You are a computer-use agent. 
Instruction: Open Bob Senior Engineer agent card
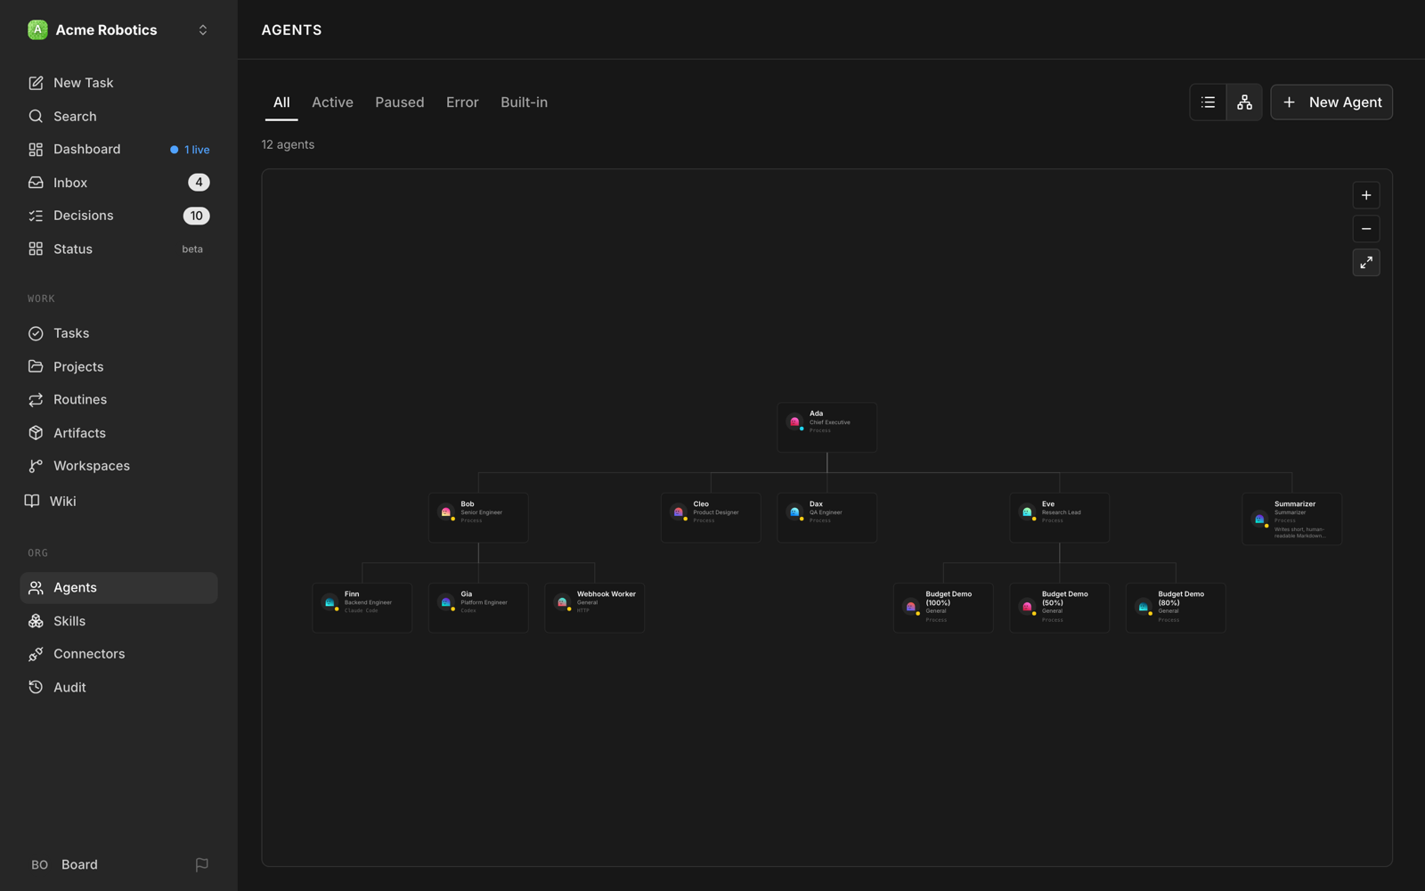click(x=478, y=518)
